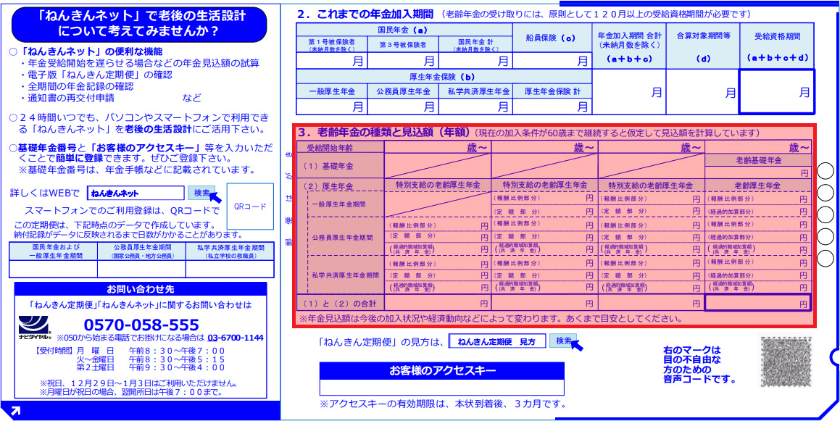Click the 公務員厚生年金 column header
Screen dimensions: 840x421
(402, 91)
